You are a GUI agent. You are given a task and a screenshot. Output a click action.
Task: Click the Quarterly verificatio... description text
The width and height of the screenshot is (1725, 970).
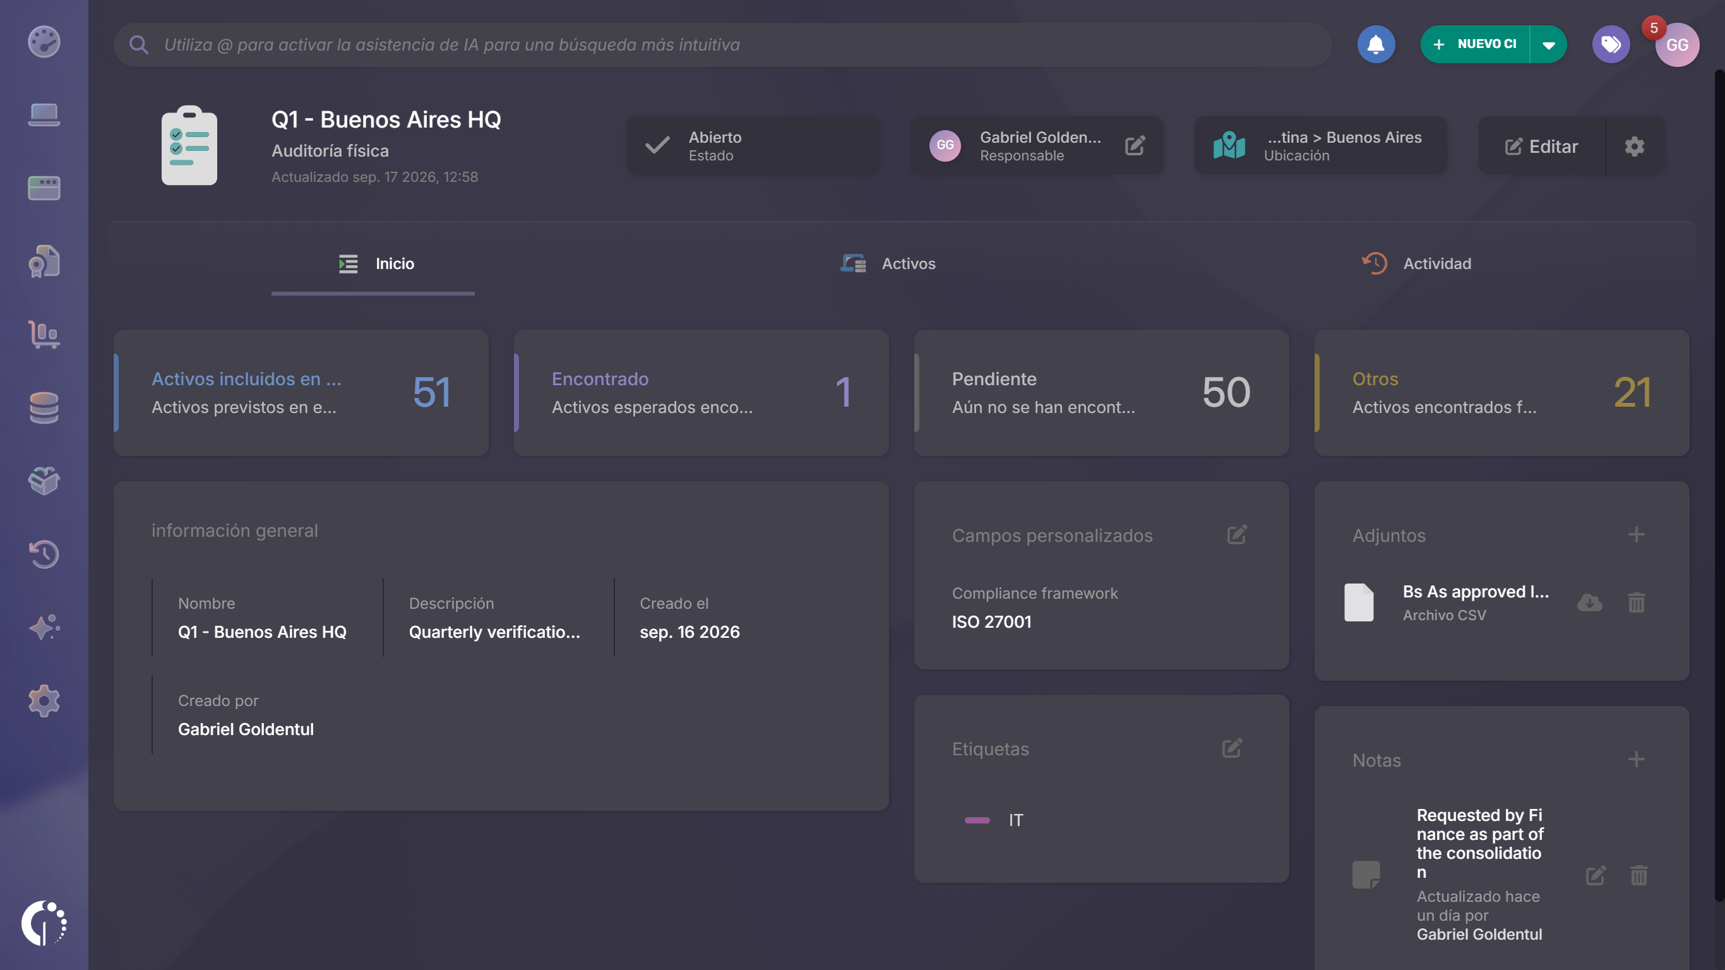[x=494, y=632]
